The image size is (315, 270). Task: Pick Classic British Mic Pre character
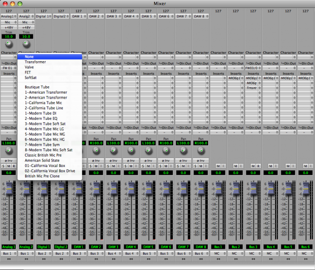[50, 155]
